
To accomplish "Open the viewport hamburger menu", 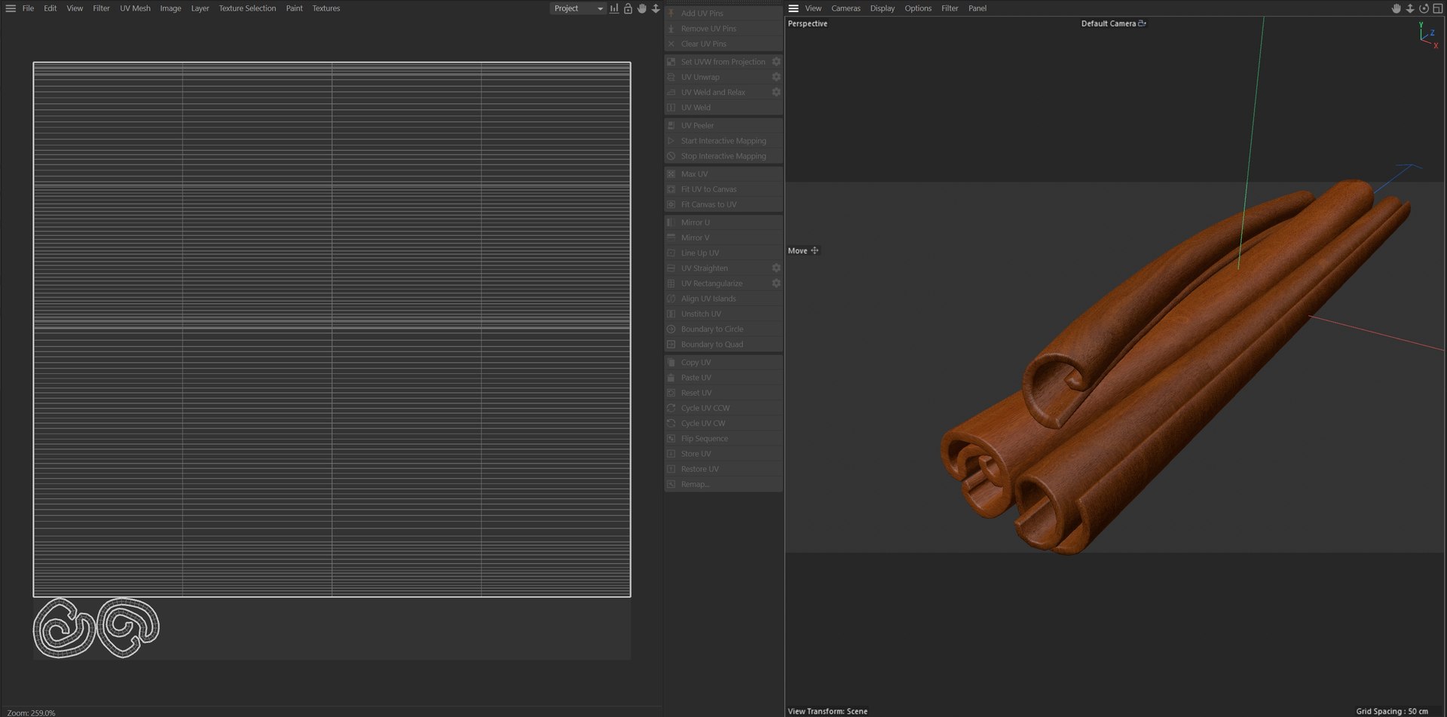I will pyautogui.click(x=794, y=8).
